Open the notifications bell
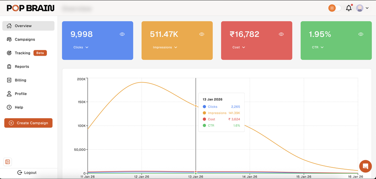376x179 pixels. [x=349, y=8]
